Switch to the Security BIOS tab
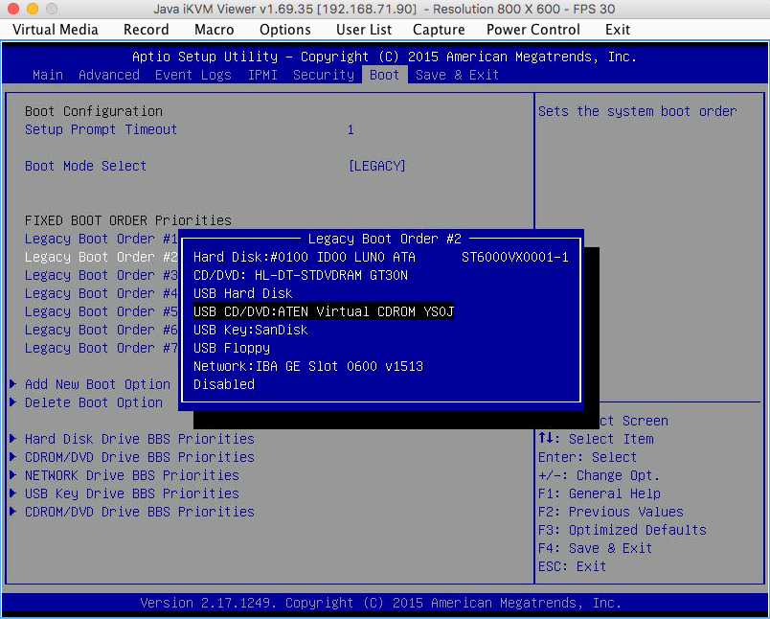Image resolution: width=770 pixels, height=619 pixels. click(323, 75)
